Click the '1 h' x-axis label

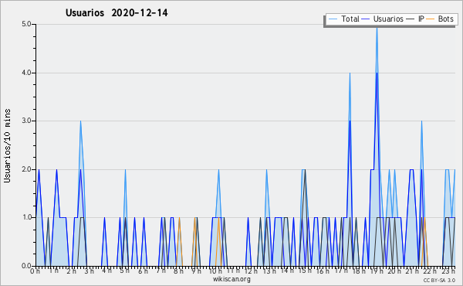point(53,271)
